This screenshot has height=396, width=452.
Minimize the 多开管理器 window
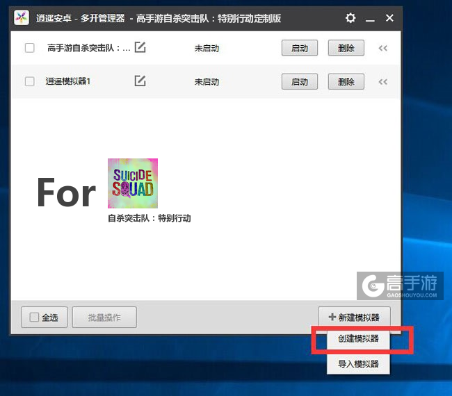pyautogui.click(x=370, y=20)
